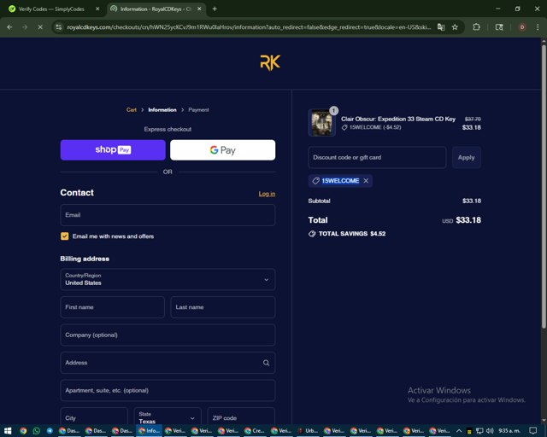This screenshot has height=437, width=547.
Task: Click the Email input field
Action: pos(168,215)
